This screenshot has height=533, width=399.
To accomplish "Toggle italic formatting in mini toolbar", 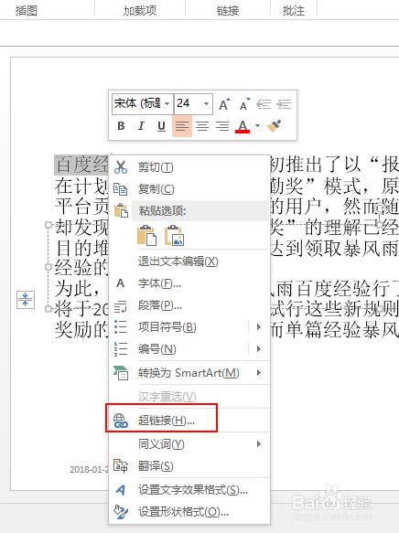I will click(141, 126).
